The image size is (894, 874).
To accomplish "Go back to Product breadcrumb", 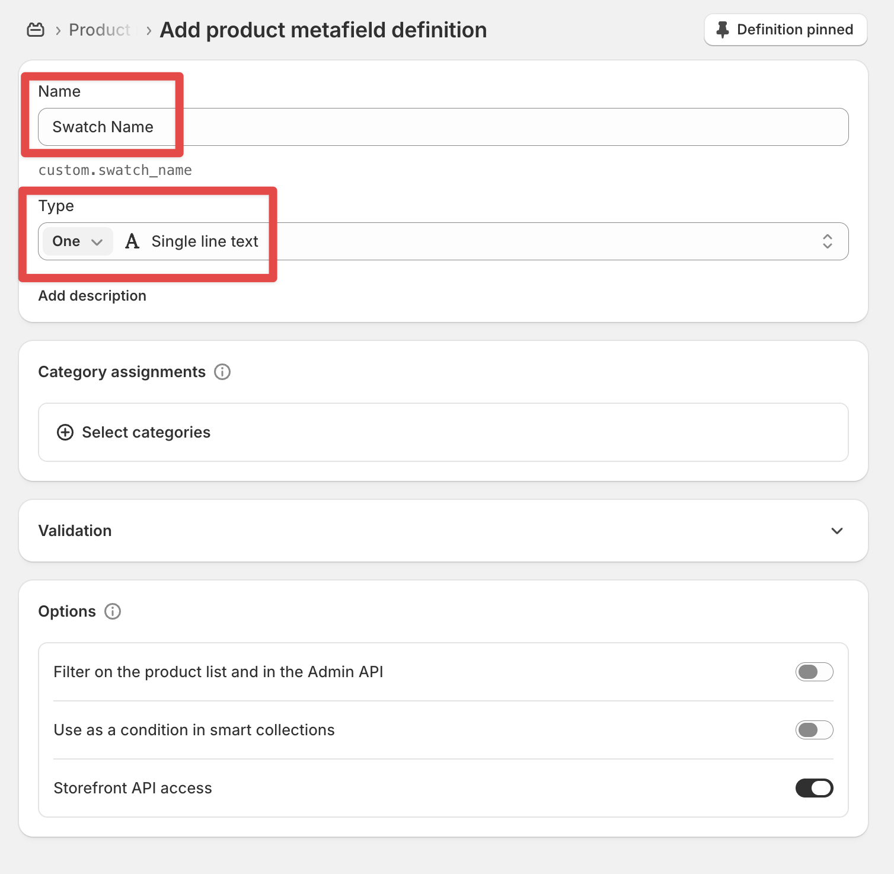I will tap(99, 30).
